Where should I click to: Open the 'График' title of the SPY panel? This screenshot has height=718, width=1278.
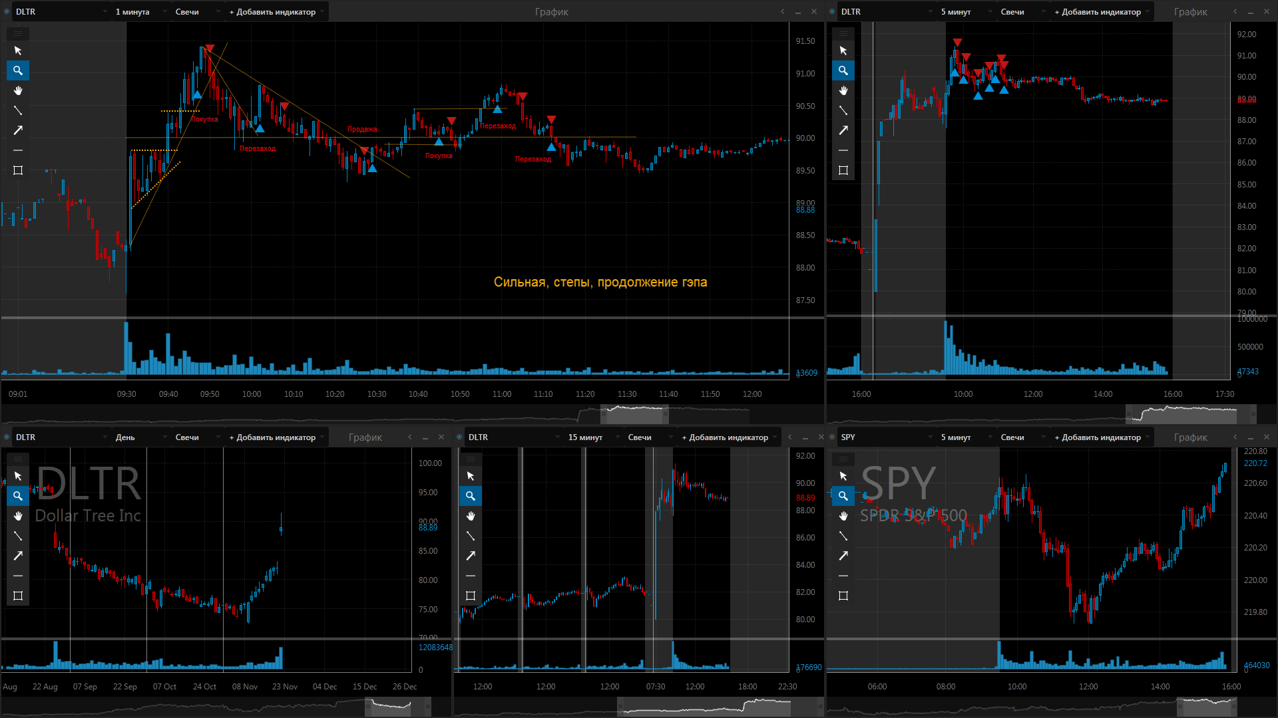point(1190,437)
